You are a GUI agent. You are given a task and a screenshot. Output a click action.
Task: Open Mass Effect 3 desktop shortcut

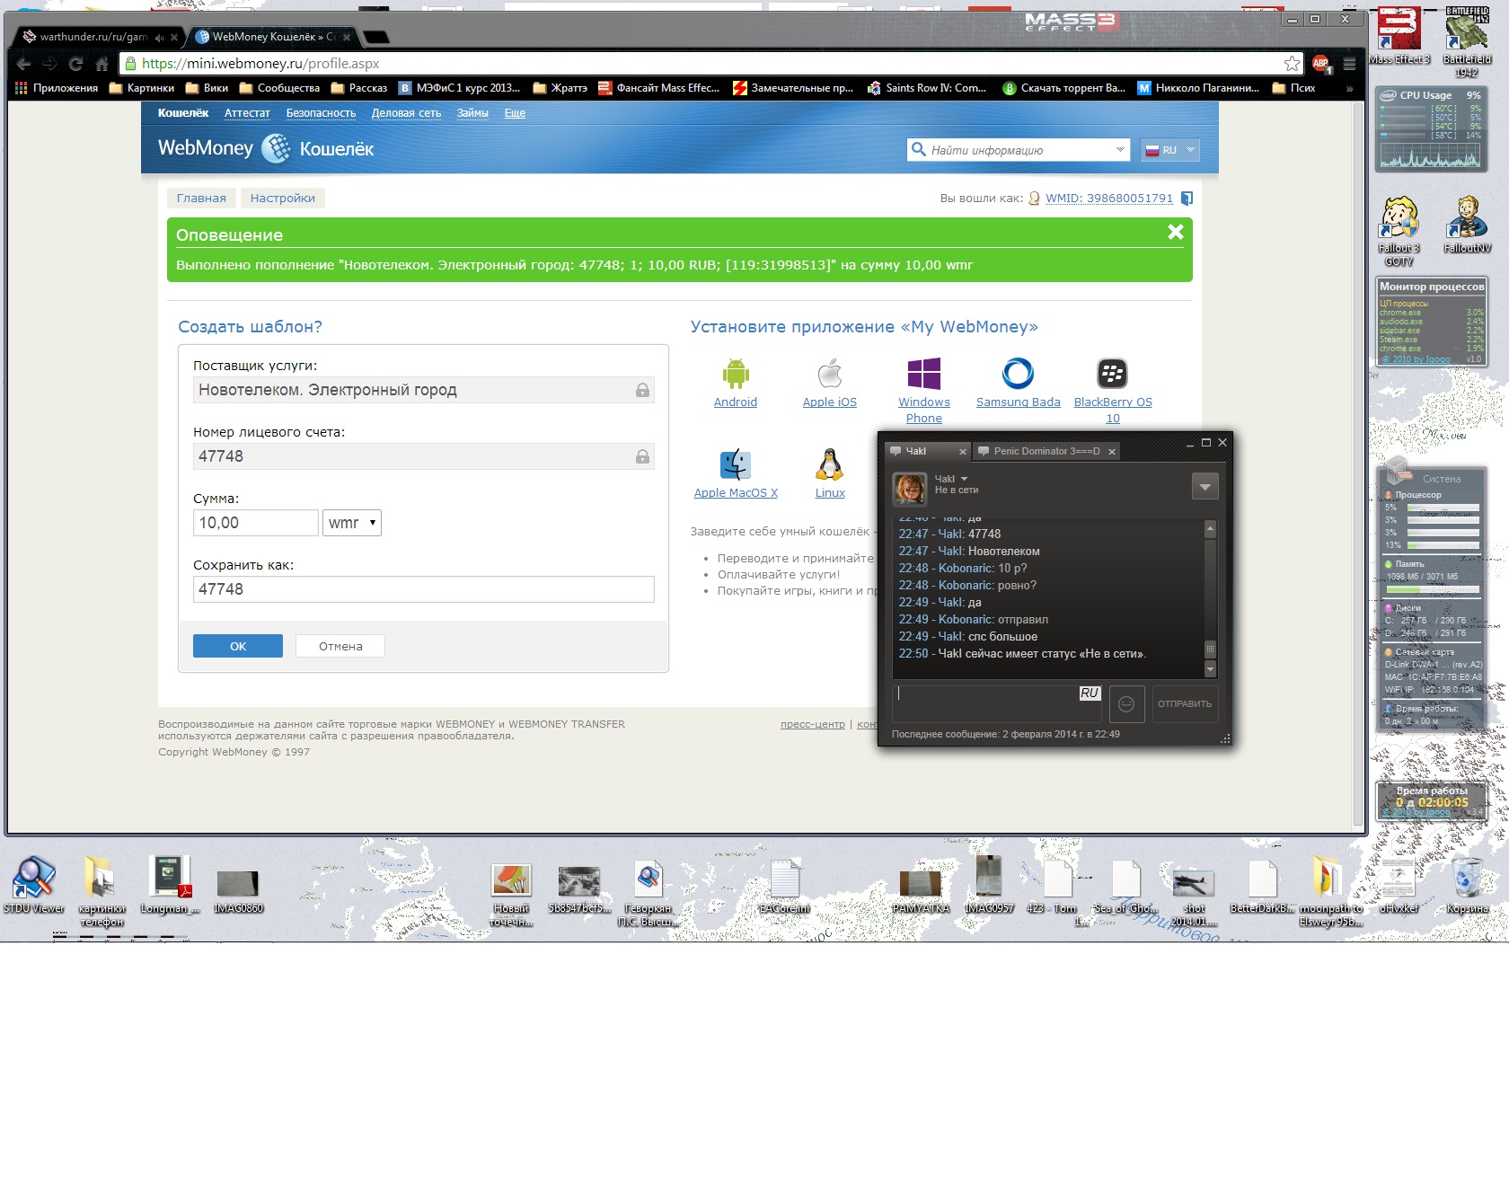click(x=1399, y=36)
